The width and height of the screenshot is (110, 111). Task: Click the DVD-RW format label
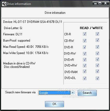(x=70, y=54)
